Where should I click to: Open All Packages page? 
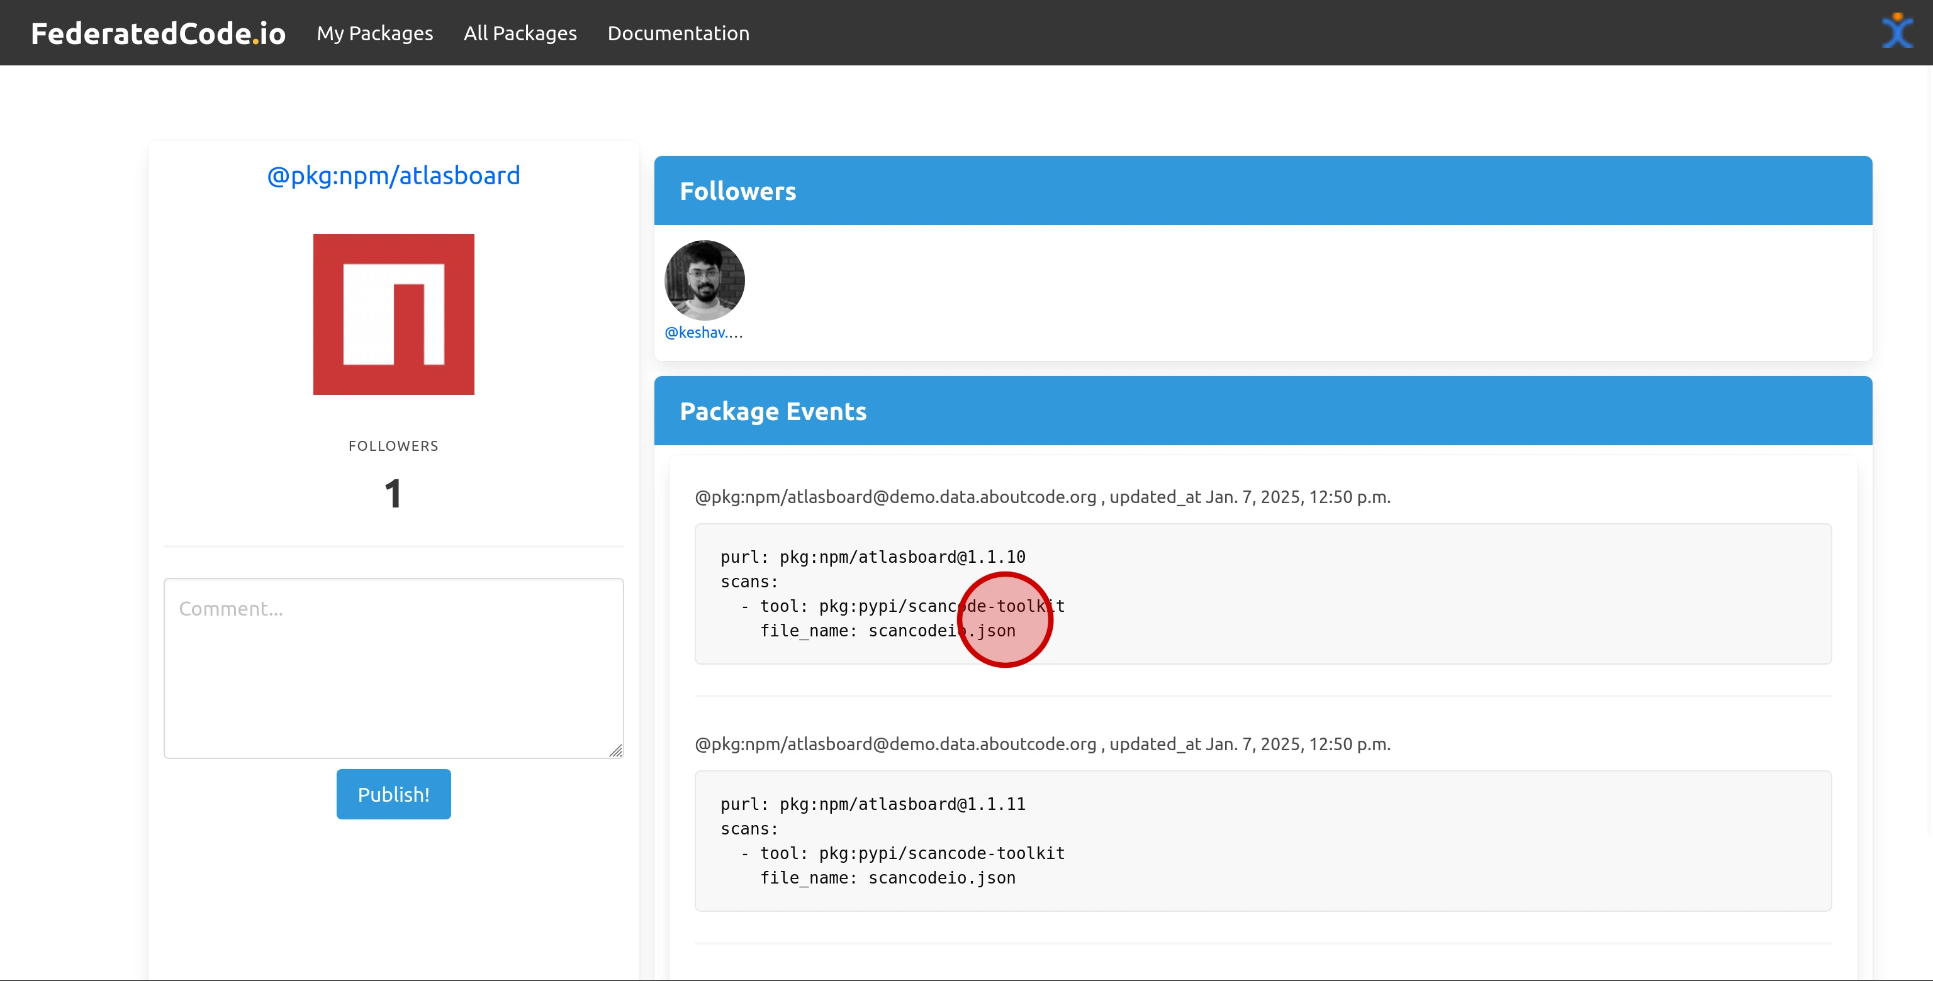[x=520, y=33]
